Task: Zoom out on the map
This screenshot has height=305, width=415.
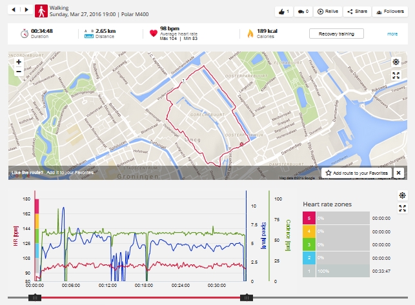Action: tap(18, 72)
